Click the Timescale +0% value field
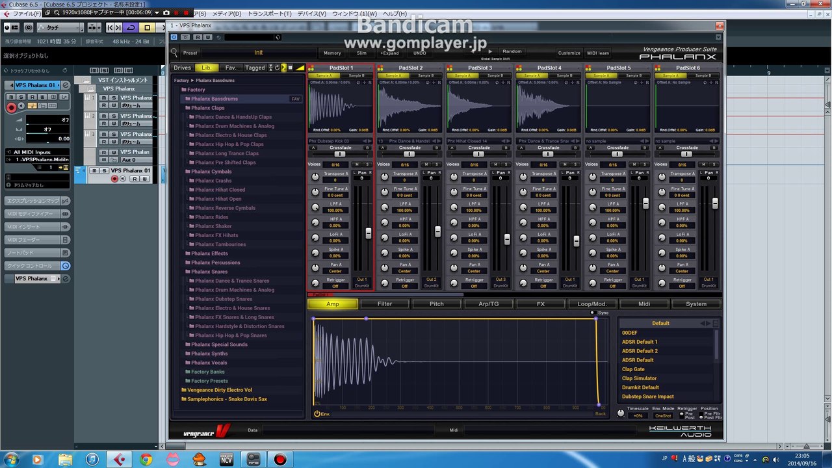 [638, 415]
